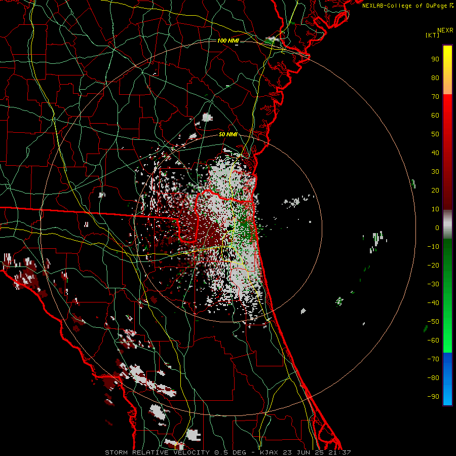Click the 0 value on the velocity scale
Image resolution: width=456 pixels, height=456 pixels.
pos(437,227)
